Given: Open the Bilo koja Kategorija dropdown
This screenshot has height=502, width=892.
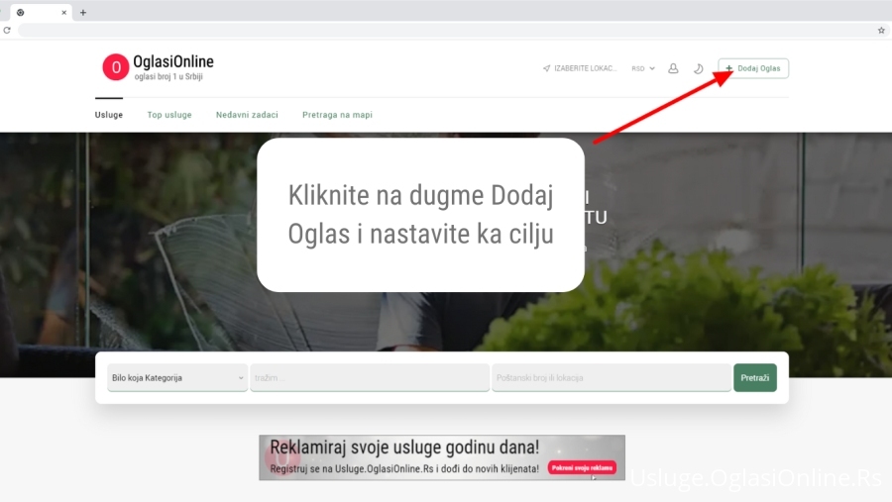Looking at the screenshot, I should (177, 377).
